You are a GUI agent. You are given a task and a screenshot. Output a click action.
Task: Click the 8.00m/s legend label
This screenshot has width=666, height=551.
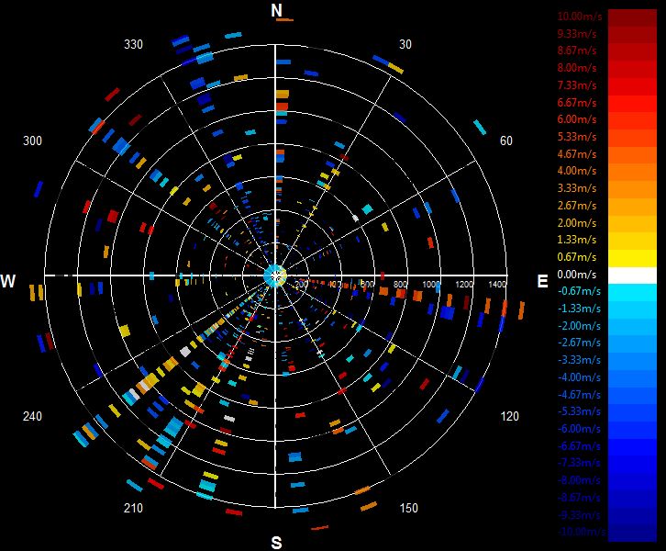[x=577, y=68]
